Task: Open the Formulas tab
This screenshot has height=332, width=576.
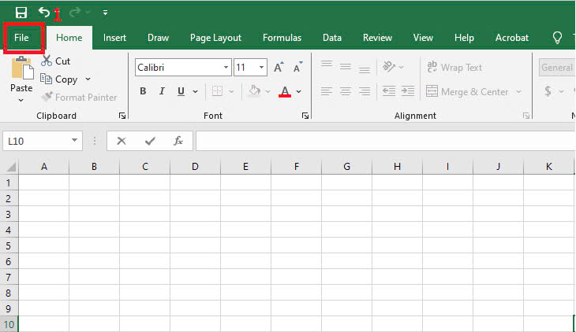Action: point(282,38)
